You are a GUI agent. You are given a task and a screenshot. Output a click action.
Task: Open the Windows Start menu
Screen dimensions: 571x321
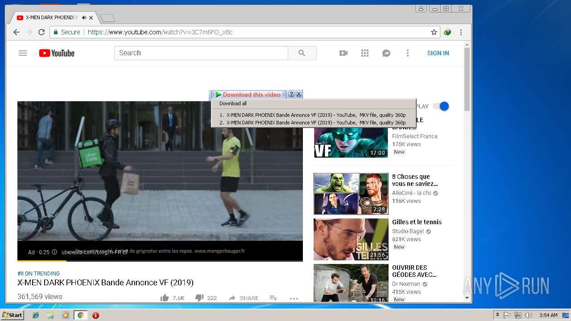12,315
